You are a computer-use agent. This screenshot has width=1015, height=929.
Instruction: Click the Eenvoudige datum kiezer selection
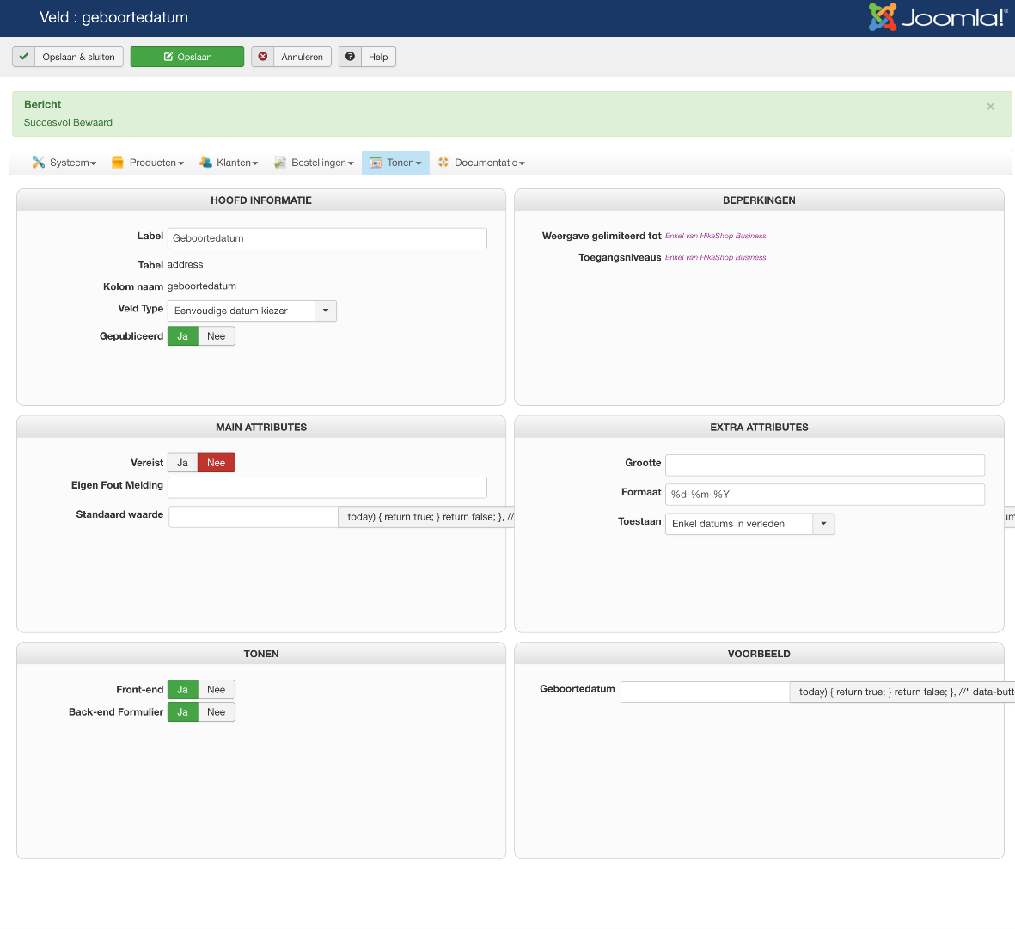242,311
